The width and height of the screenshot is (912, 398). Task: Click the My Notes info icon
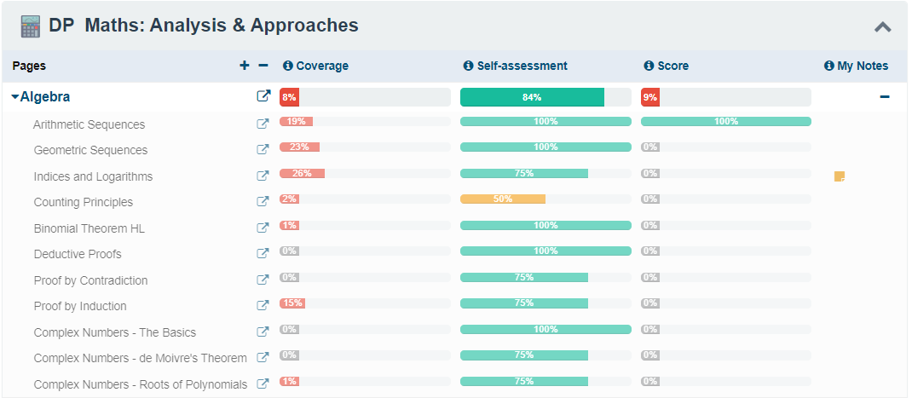pyautogui.click(x=828, y=66)
